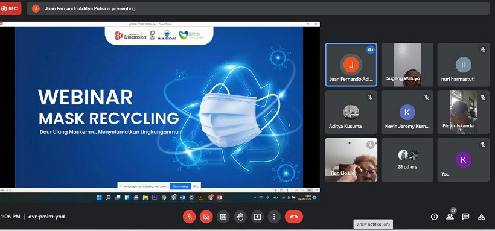Click Stop sharing in shared screen banner
495x231 pixels.
[x=180, y=186]
